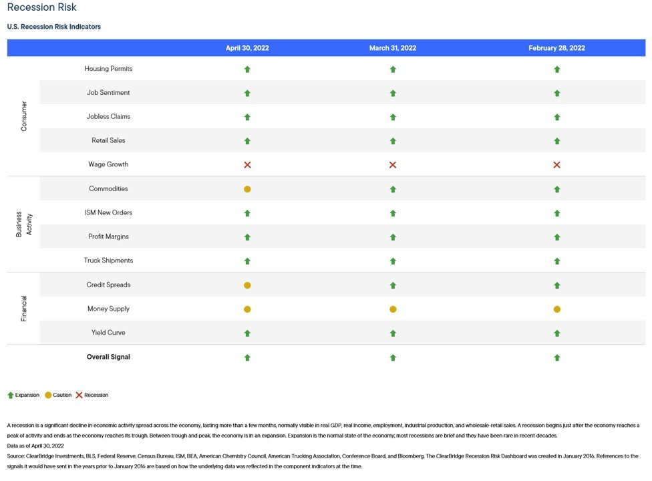This screenshot has height=481, width=652.
Task: Click Wage Growth recession X for February 28, 2022
Action: point(556,164)
